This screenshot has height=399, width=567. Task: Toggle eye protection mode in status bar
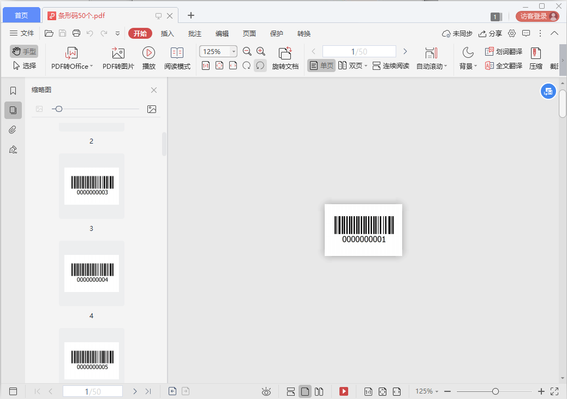(266, 391)
